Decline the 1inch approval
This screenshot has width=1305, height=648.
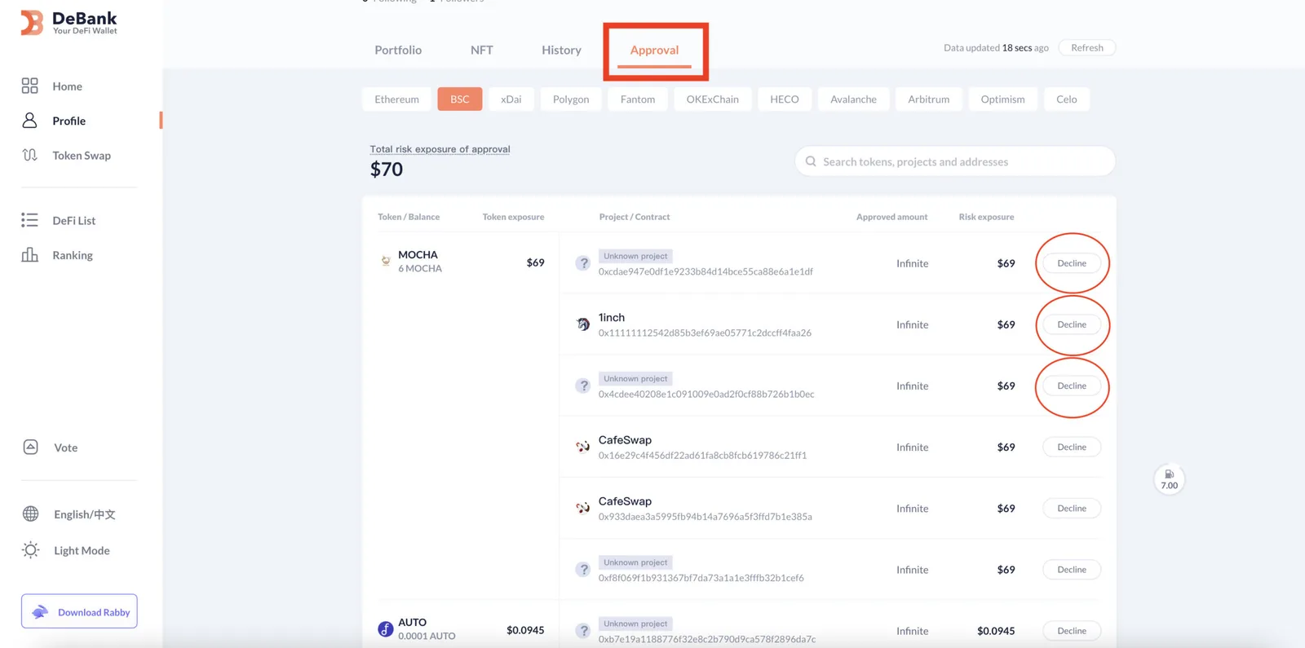coord(1072,324)
